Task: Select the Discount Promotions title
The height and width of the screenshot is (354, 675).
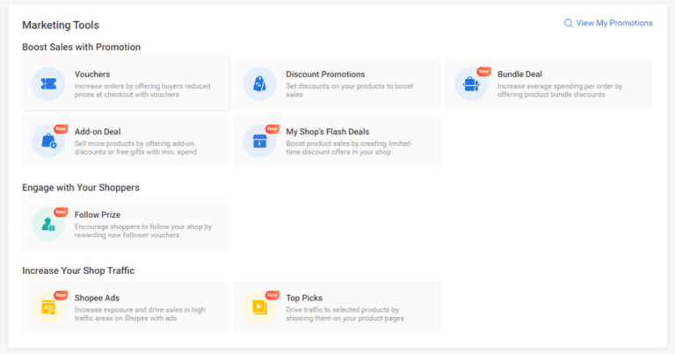Action: [325, 75]
